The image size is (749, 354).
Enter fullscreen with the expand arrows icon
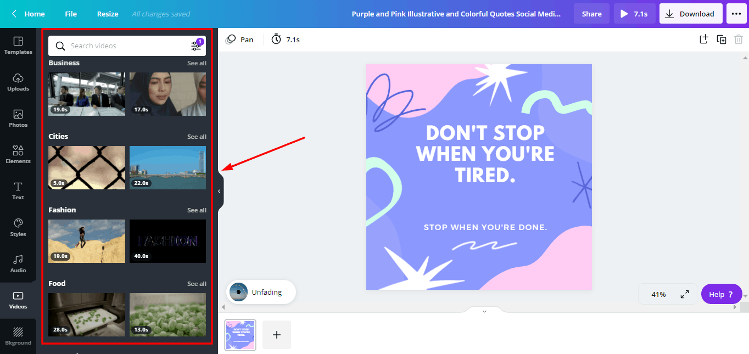coord(684,294)
